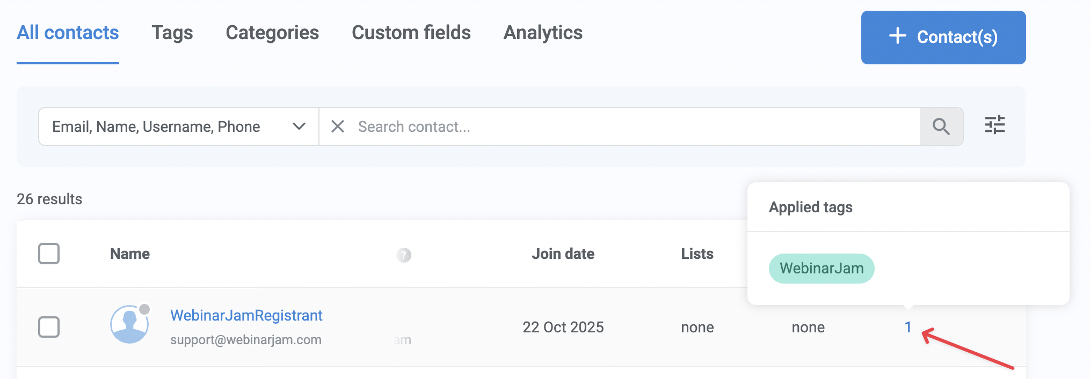Open the All contacts tab
Viewport: 1090px width, 379px height.
pyautogui.click(x=68, y=33)
